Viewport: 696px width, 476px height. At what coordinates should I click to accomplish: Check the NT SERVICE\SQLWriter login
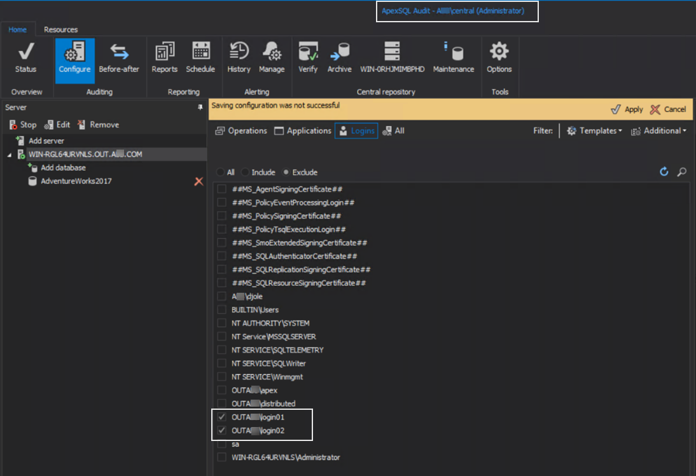pyautogui.click(x=221, y=363)
